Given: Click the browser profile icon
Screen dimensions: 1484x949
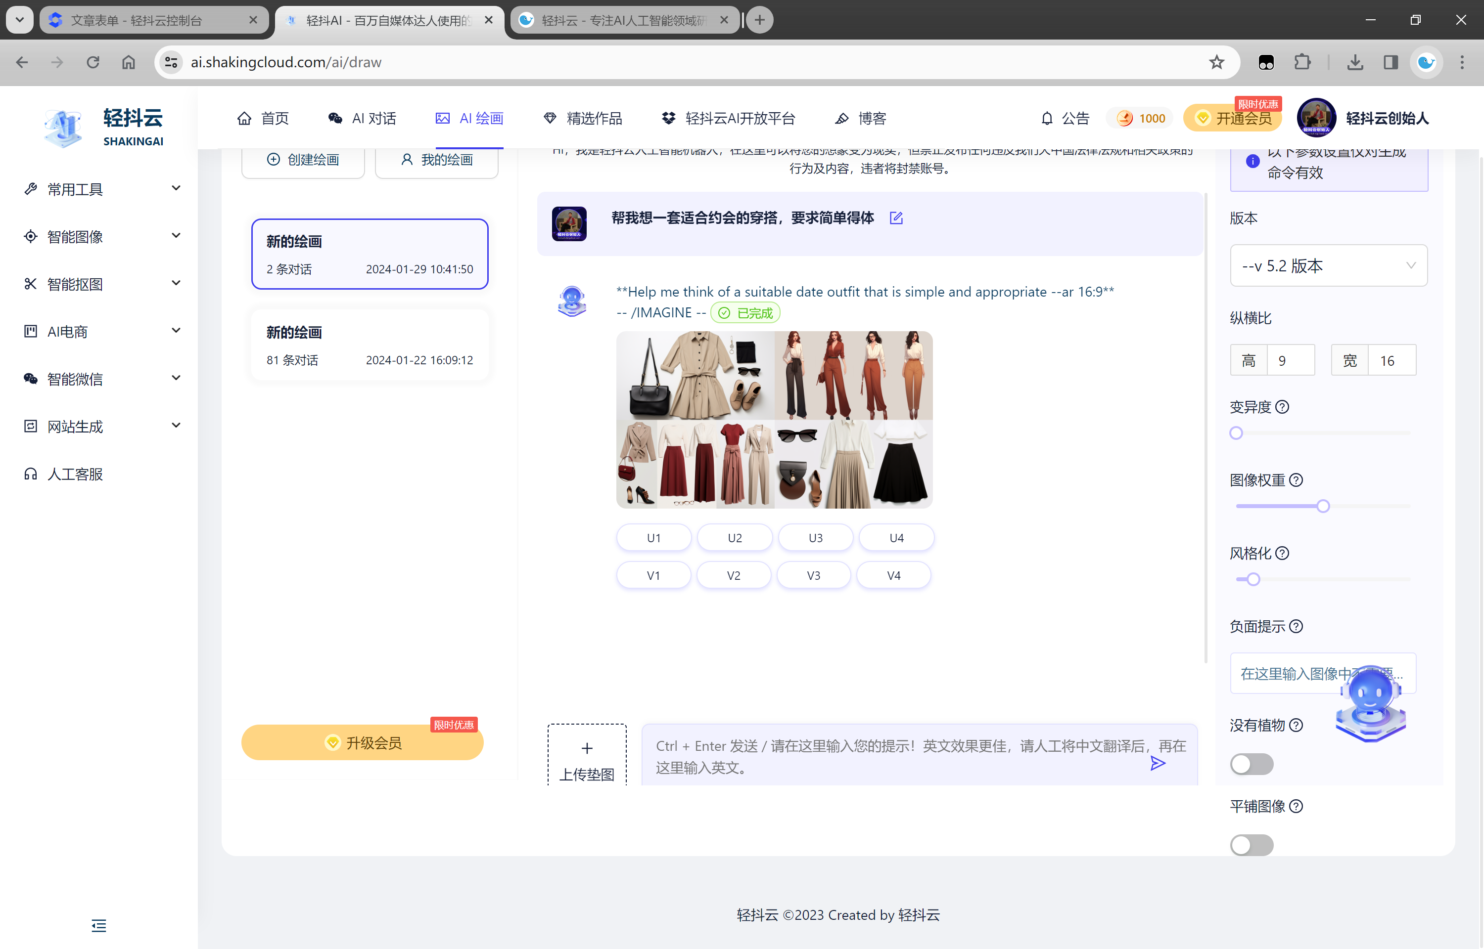Looking at the screenshot, I should tap(1426, 62).
